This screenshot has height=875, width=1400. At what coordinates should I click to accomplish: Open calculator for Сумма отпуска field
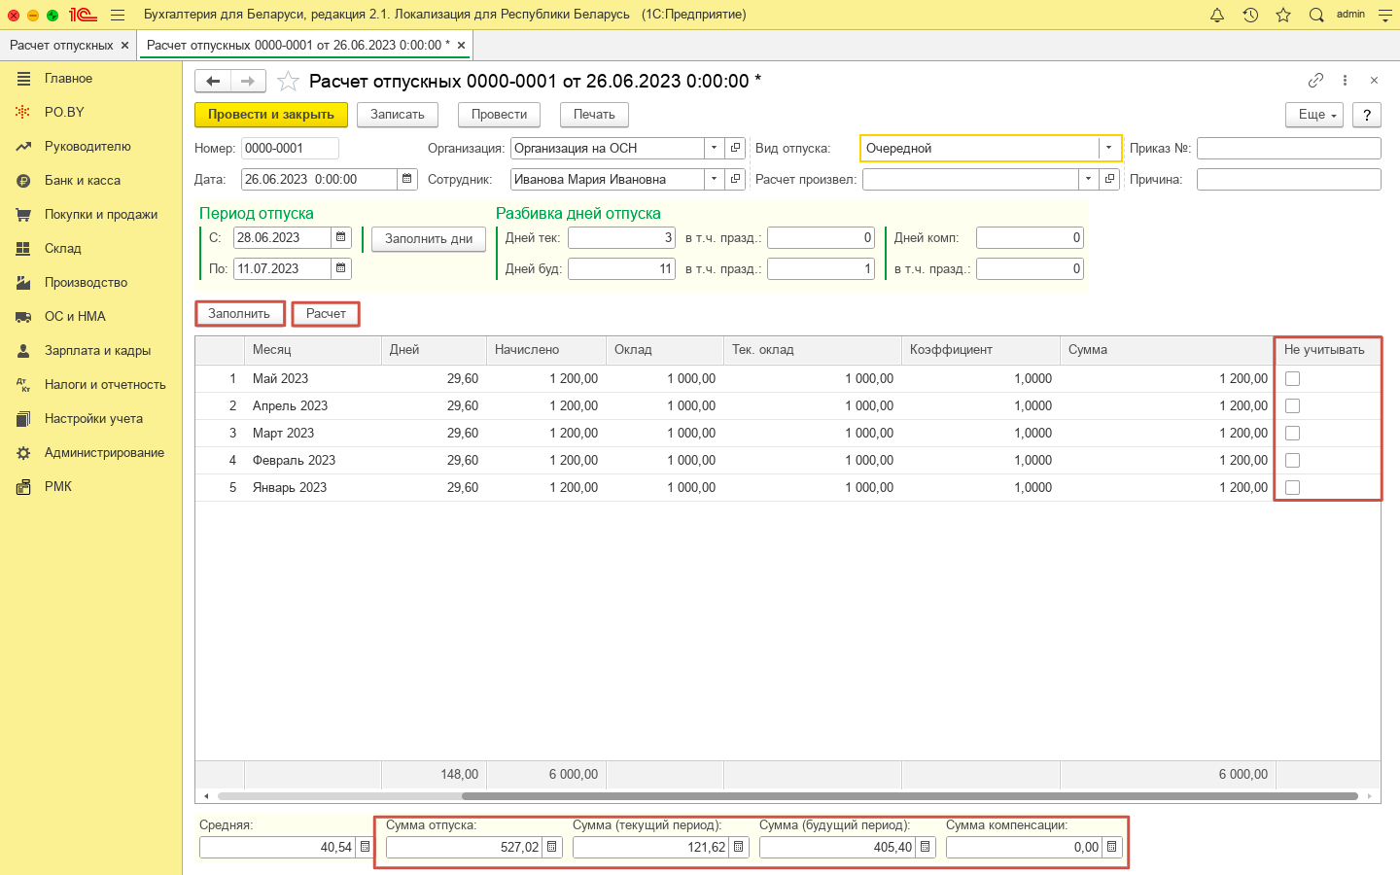pos(552,847)
